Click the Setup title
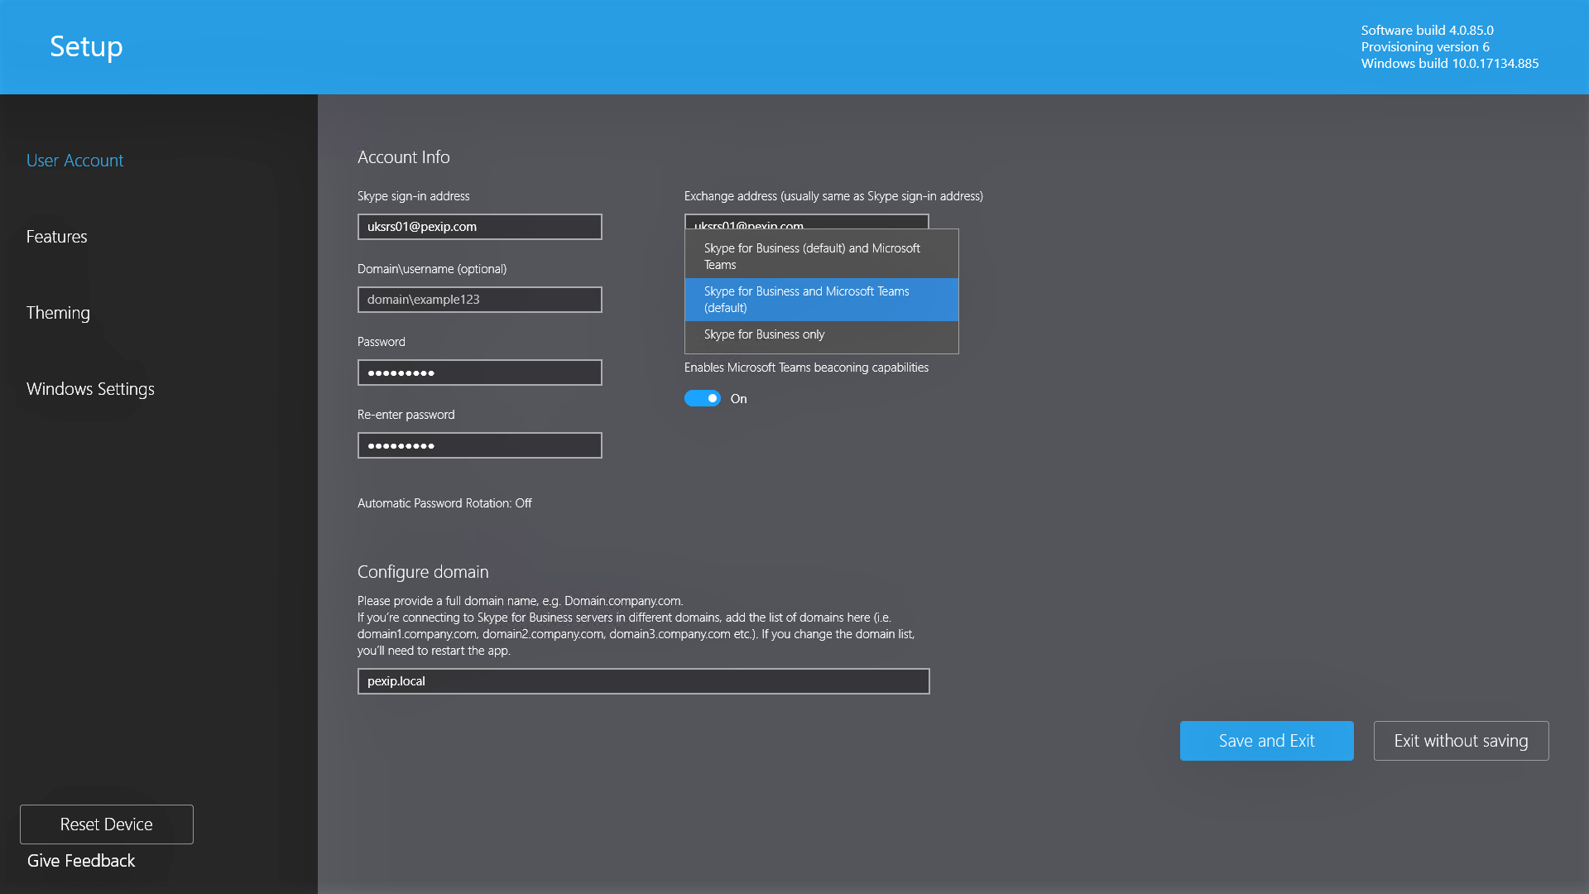This screenshot has width=1589, height=894. click(86, 46)
